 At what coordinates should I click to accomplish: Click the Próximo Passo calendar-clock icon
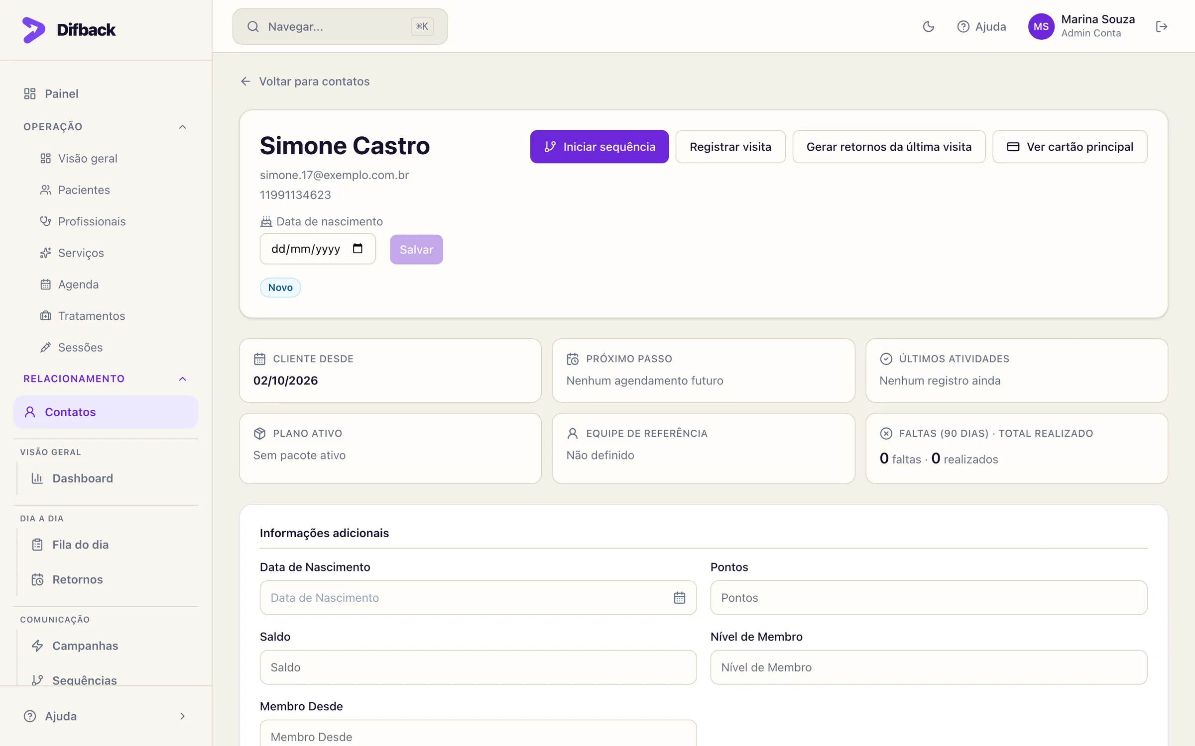(x=573, y=359)
